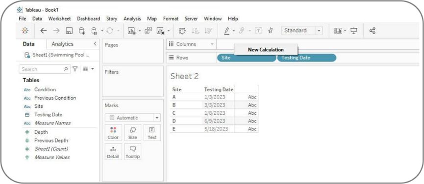Sort ascending toolbar icon
Screen dimensions: 424x184
click(195, 31)
